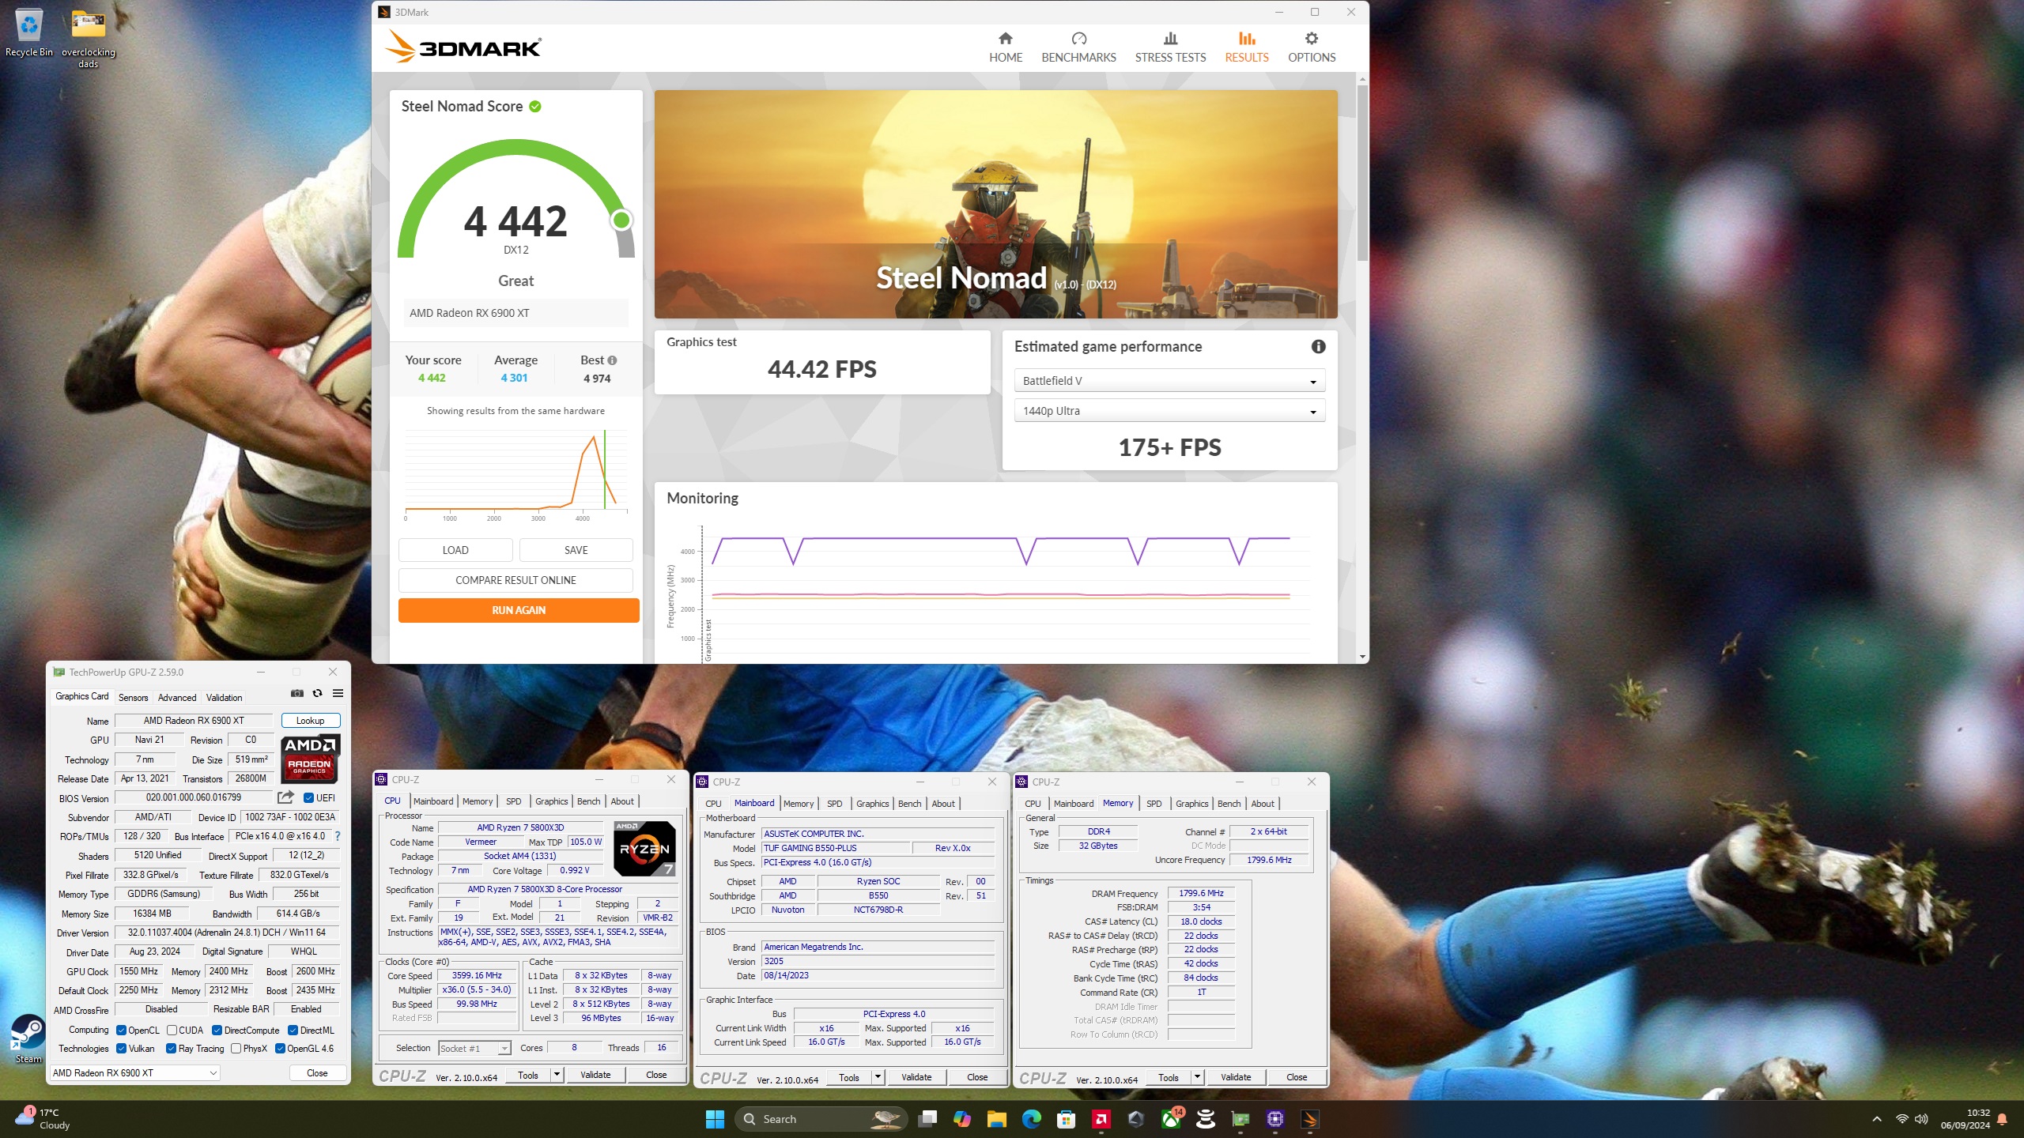Toggle the Ray Tracing checkbox

tap(171, 1049)
